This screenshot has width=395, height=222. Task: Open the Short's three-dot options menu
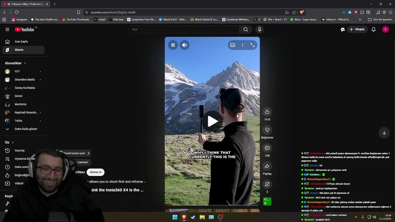(243, 45)
